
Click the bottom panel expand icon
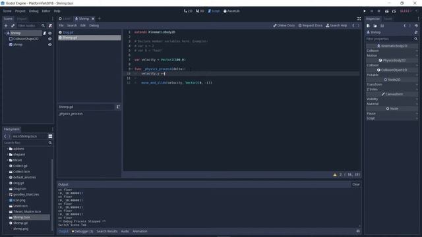pyautogui.click(x=358, y=231)
